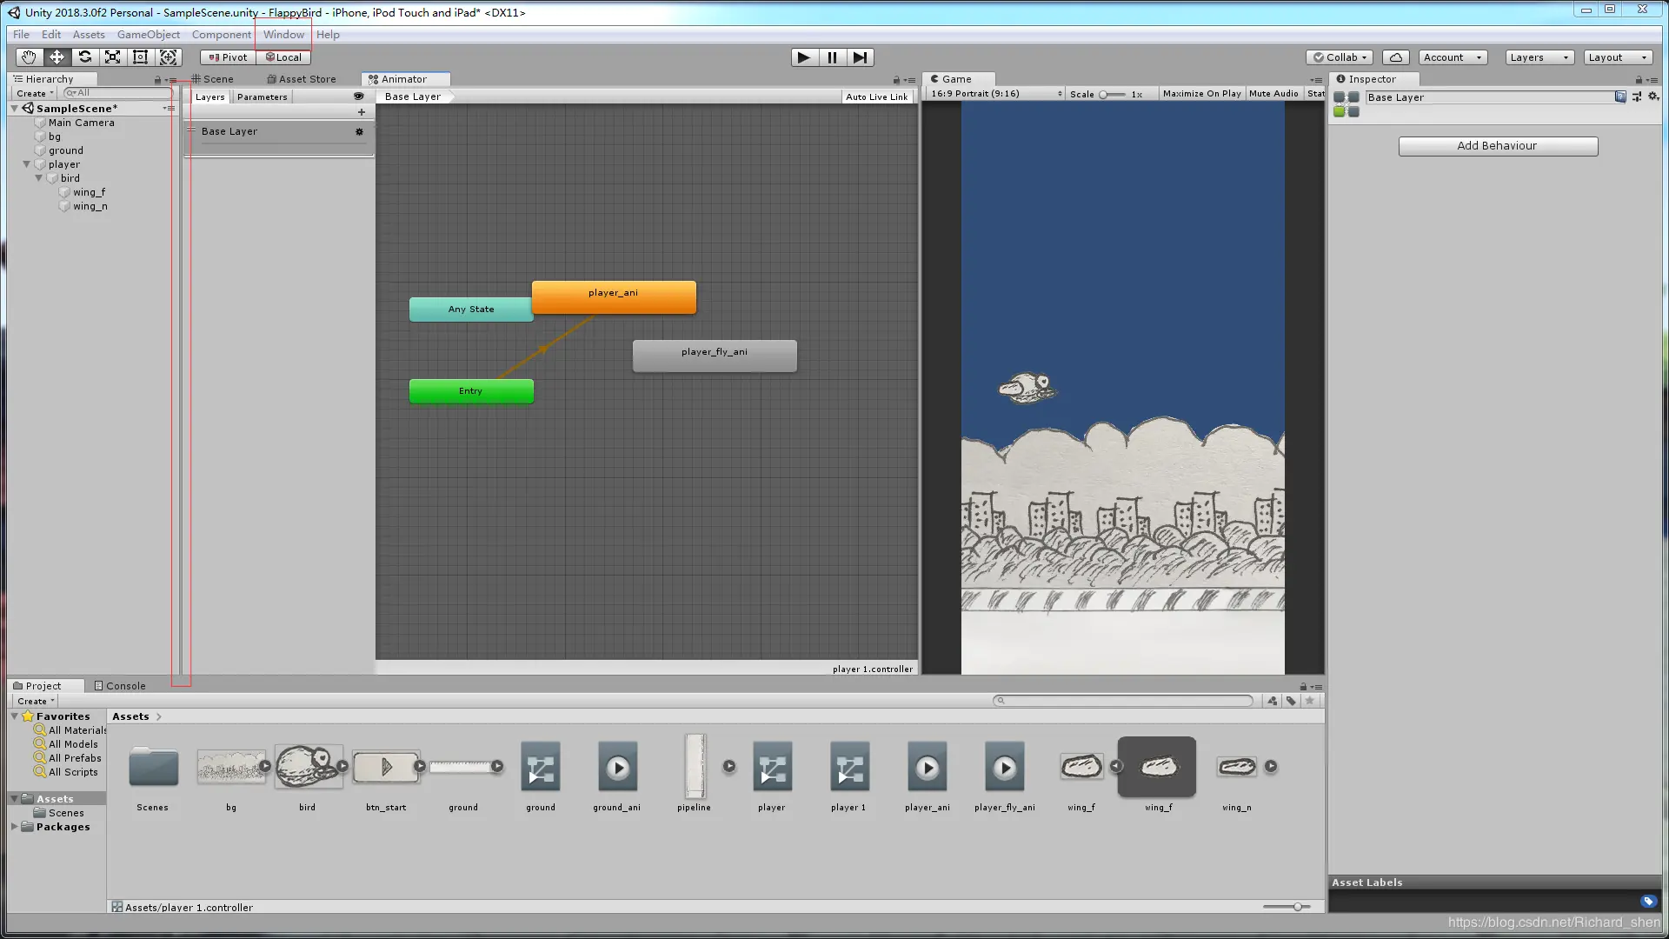Adjust the Game view Scale slider
The image size is (1669, 939).
pyautogui.click(x=1104, y=95)
